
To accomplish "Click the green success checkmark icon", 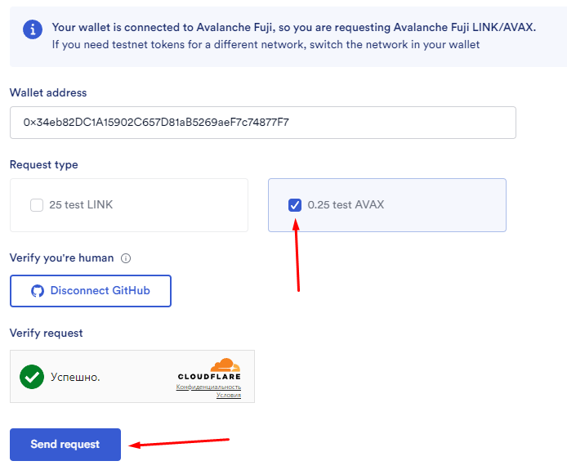I will click(32, 377).
